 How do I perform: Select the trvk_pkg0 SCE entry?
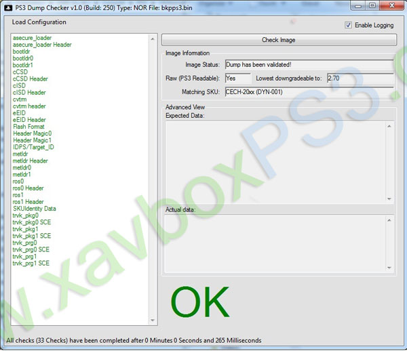click(32, 222)
